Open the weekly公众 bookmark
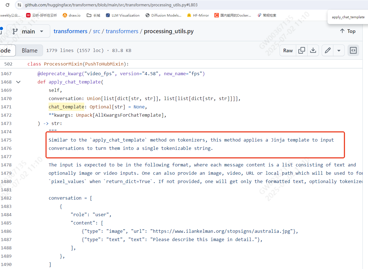368x269 pixels. point(10,15)
